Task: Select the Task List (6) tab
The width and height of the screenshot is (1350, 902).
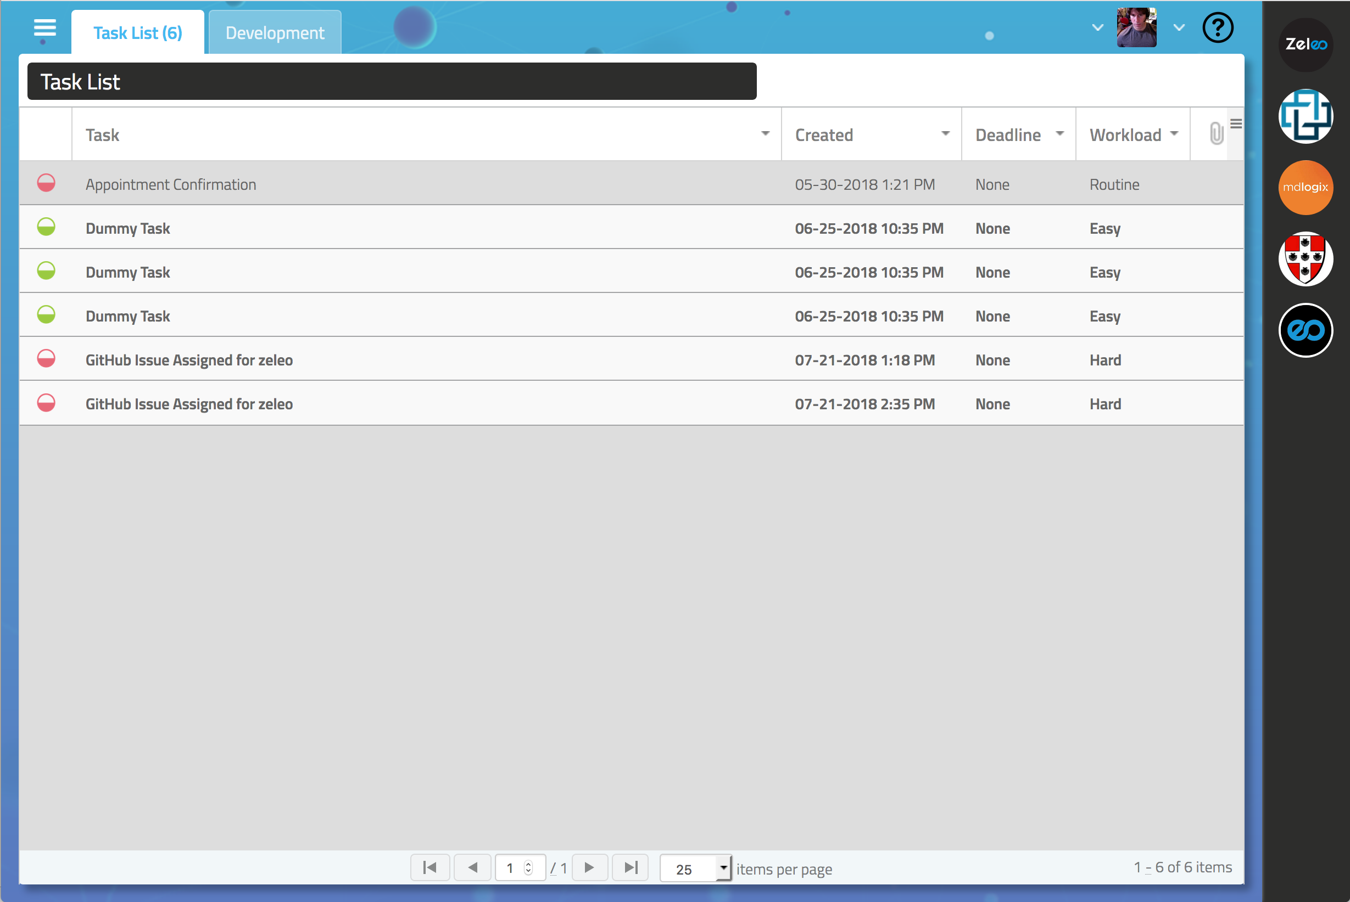Action: [138, 33]
